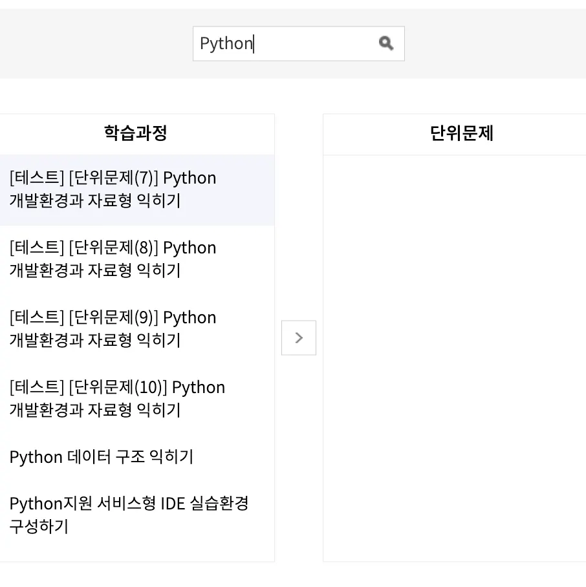Click the [테스트] tag of 단위문제(10) item
The height and width of the screenshot is (587, 586).
point(37,387)
